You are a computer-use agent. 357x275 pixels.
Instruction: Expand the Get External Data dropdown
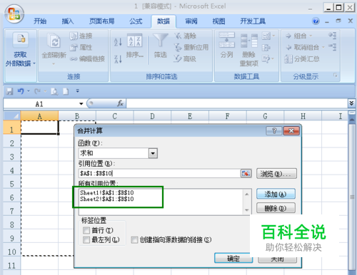click(34, 63)
